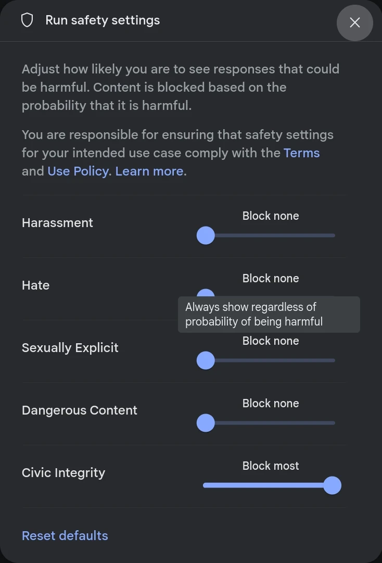Click the Harassment slider handle
This screenshot has width=382, height=563.
[x=206, y=235]
